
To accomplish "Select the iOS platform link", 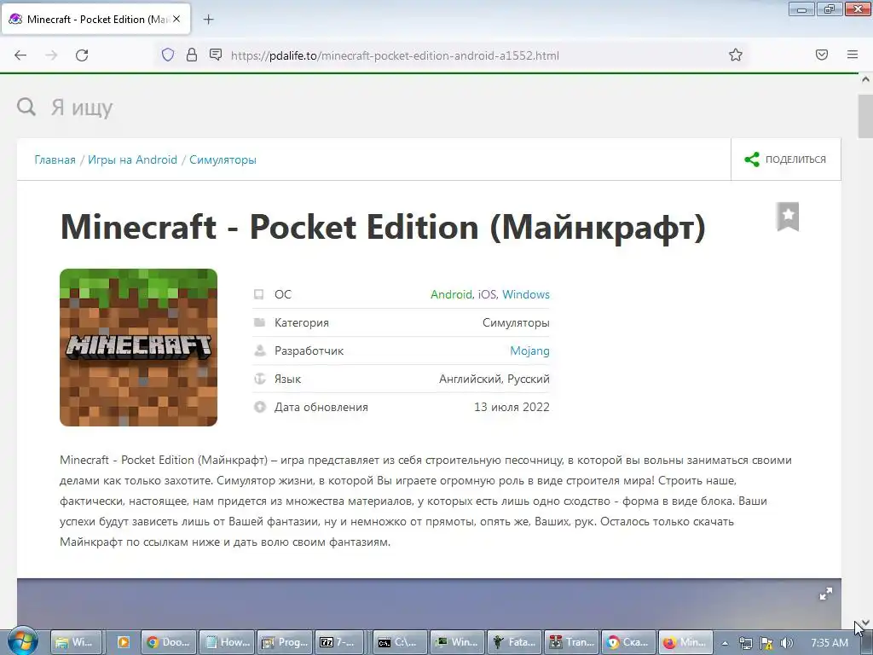I will [x=487, y=294].
